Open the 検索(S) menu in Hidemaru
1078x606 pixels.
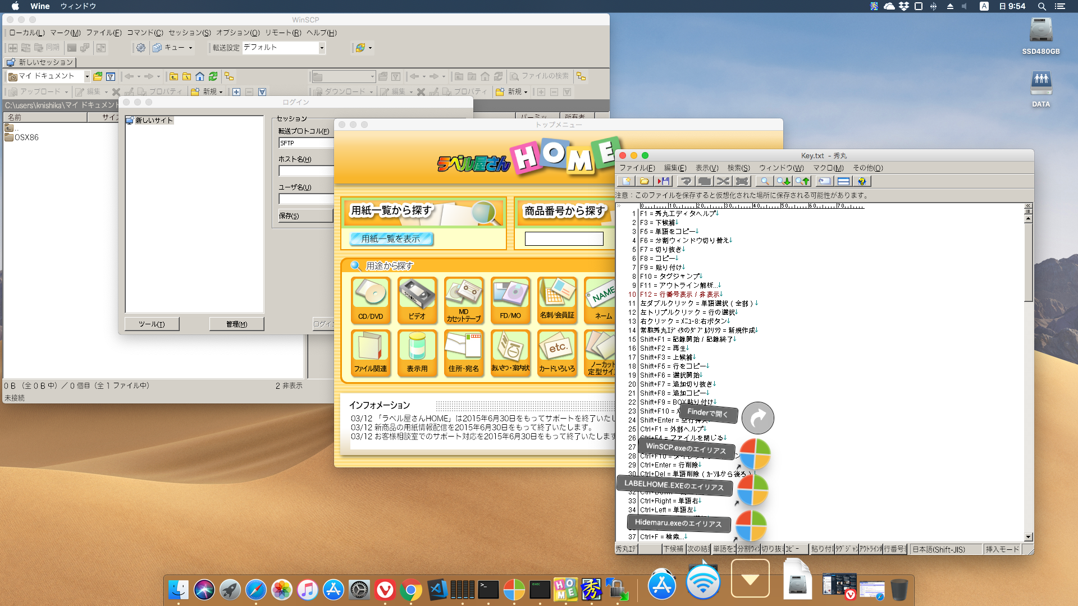tap(738, 168)
